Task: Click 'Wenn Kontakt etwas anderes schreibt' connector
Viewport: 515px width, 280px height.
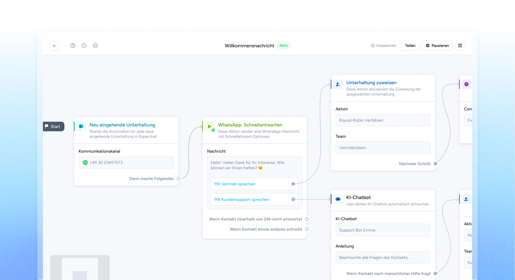Action: (x=307, y=229)
